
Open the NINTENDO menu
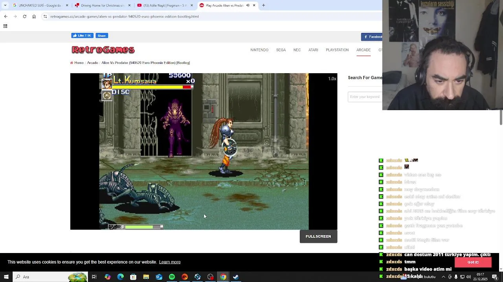click(259, 50)
